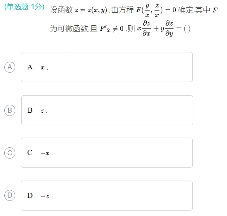Click the answer text −x in option C

coord(45,154)
